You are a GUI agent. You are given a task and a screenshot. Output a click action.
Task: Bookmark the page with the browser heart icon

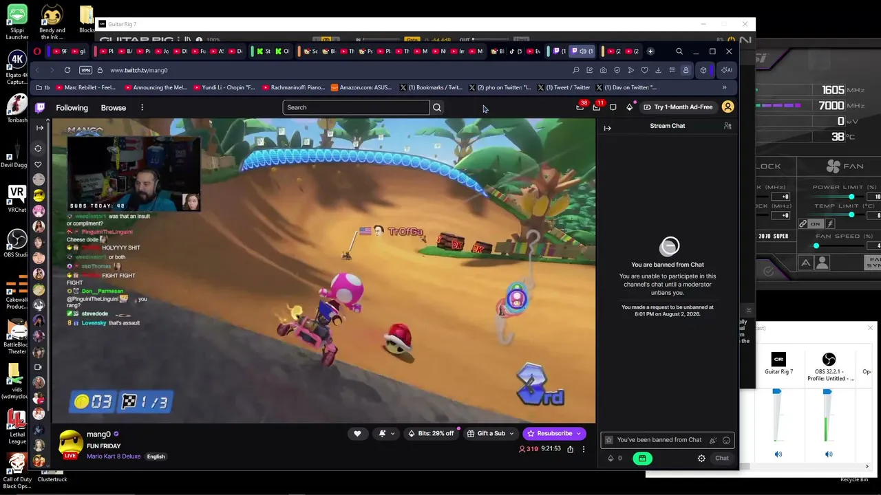click(644, 70)
